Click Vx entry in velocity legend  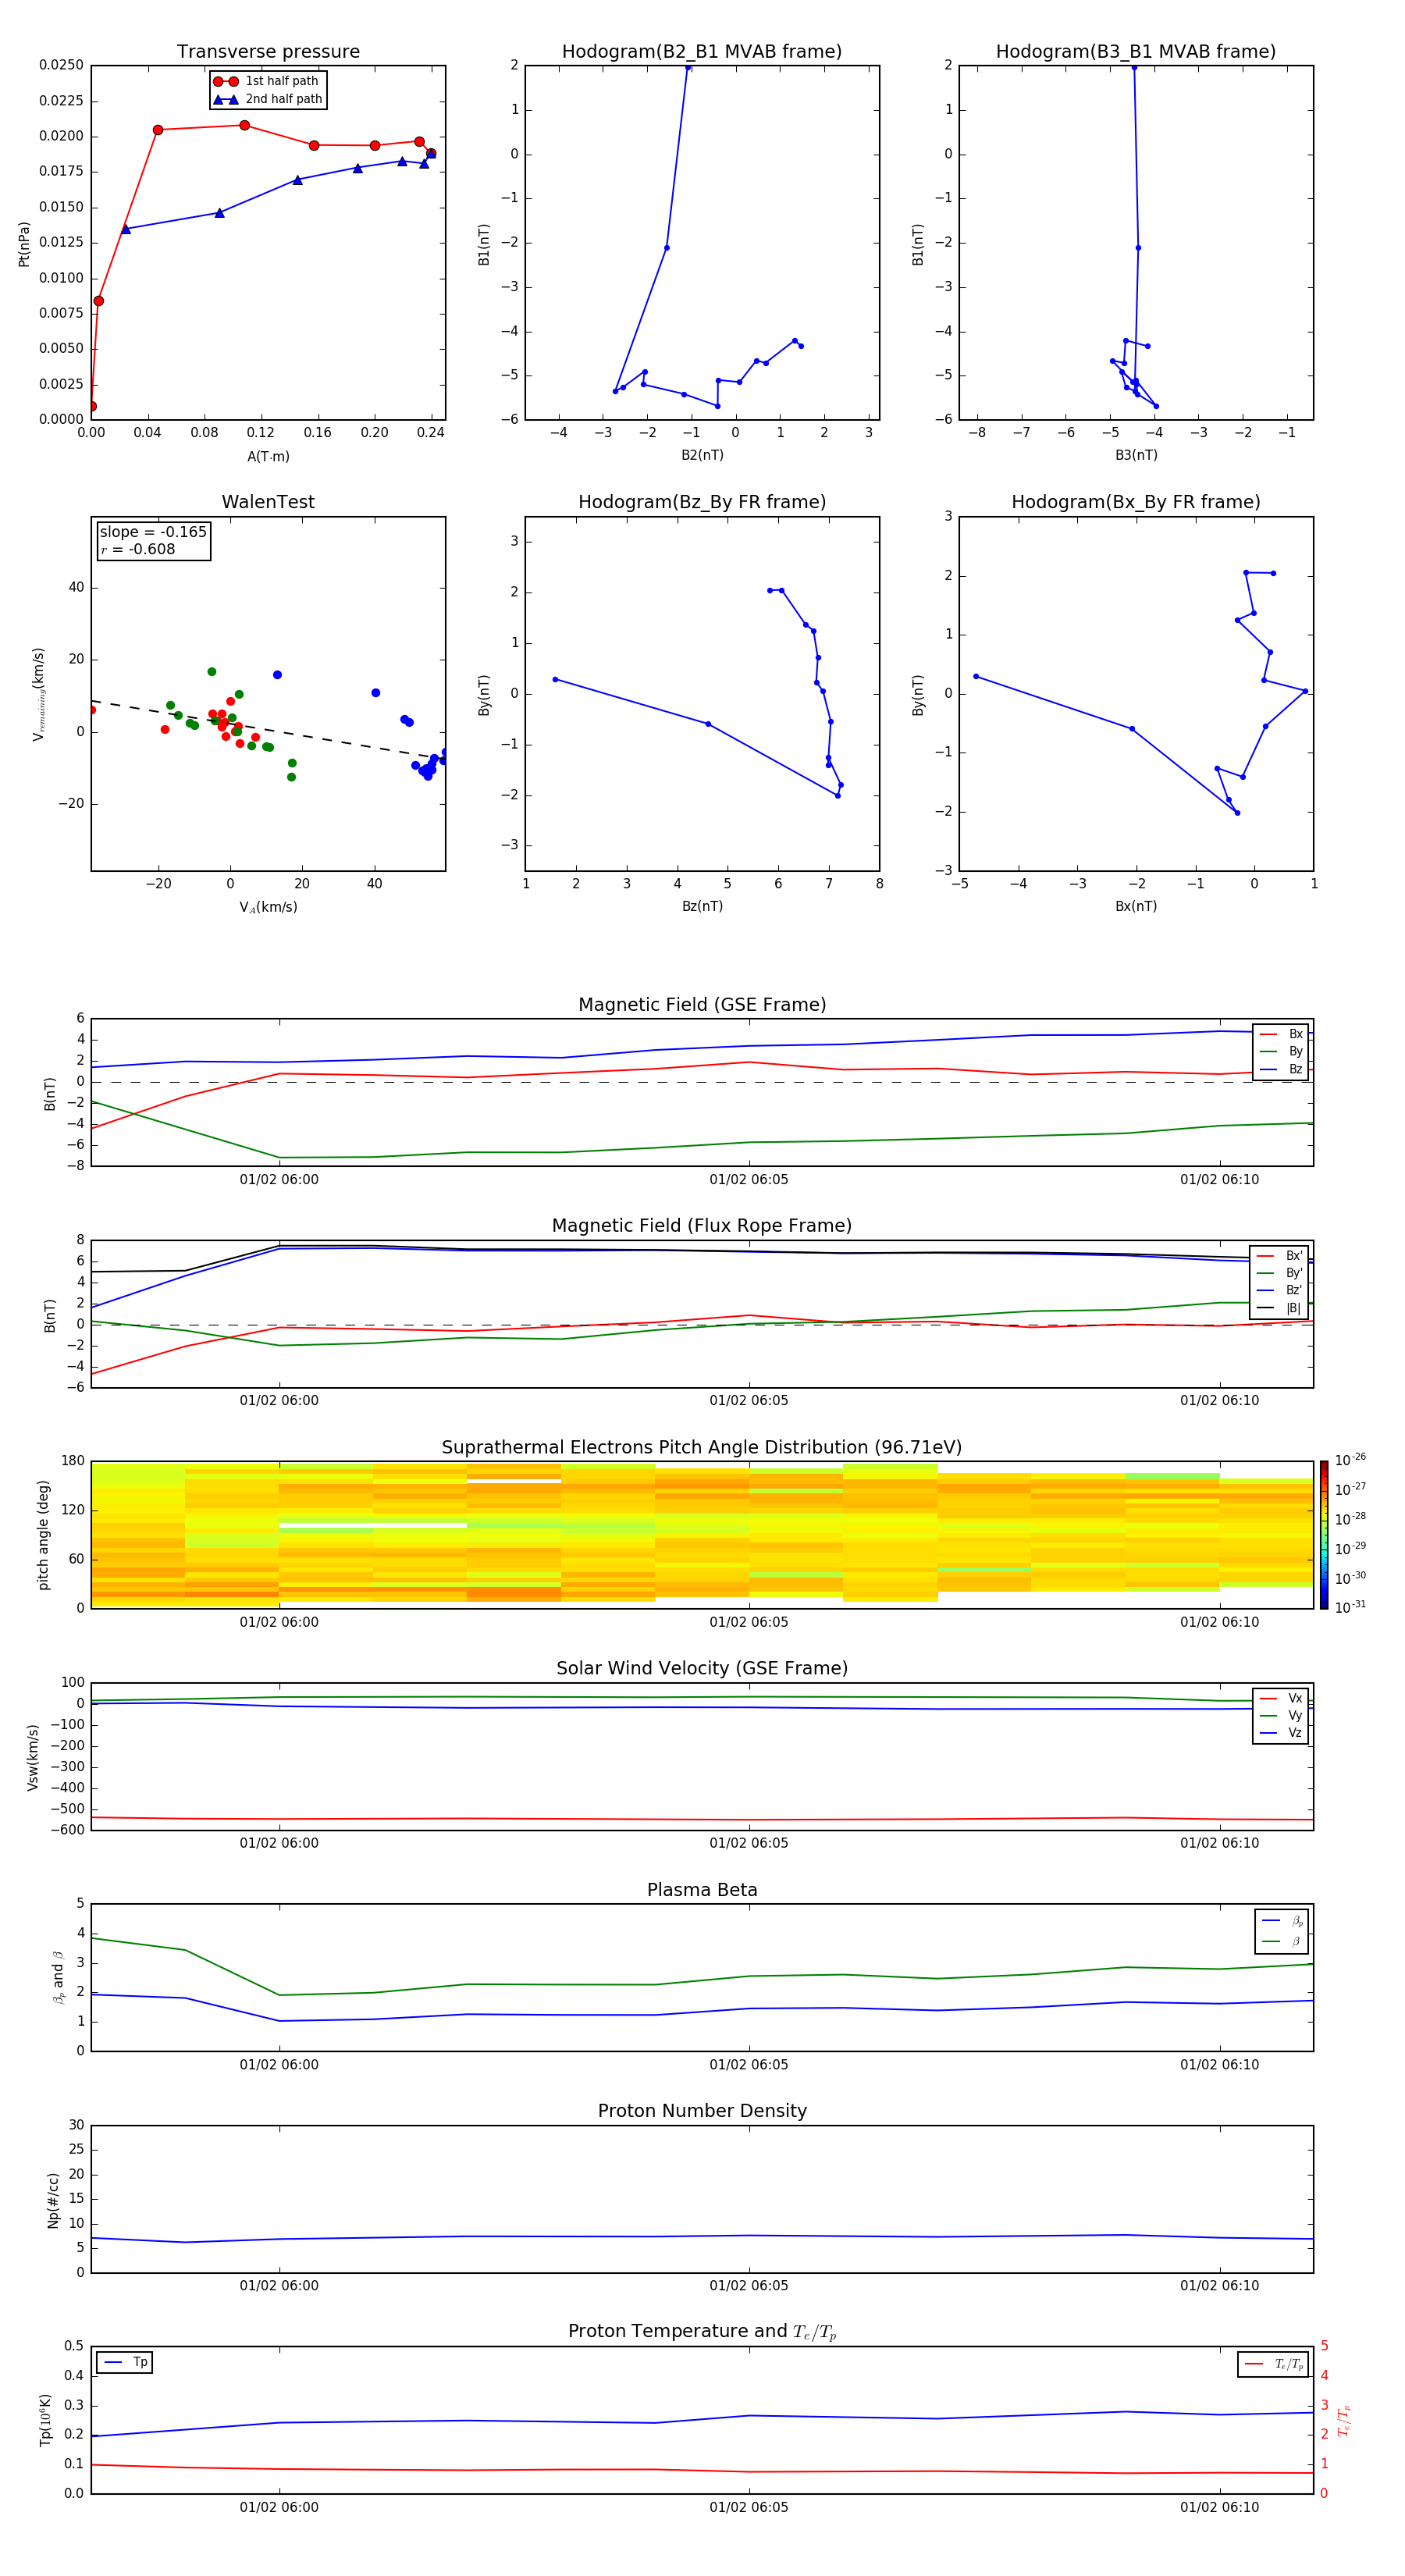point(1281,1698)
